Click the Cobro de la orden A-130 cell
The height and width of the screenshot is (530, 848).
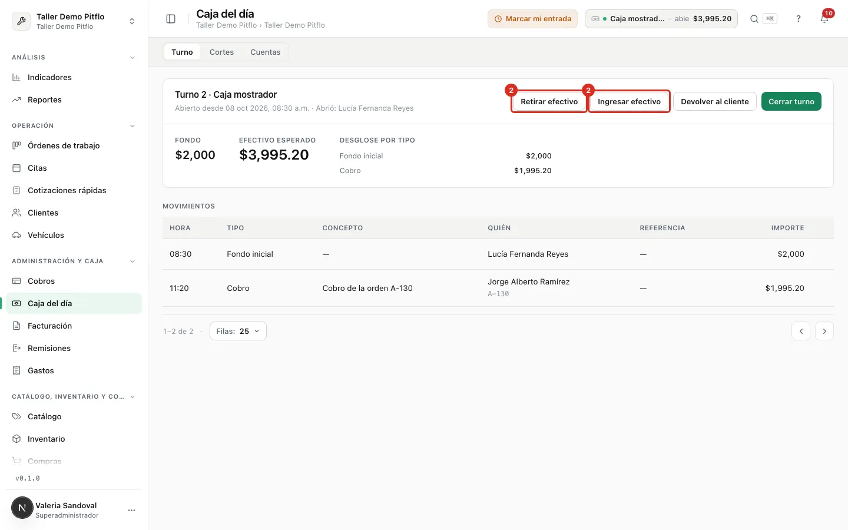[x=367, y=288]
